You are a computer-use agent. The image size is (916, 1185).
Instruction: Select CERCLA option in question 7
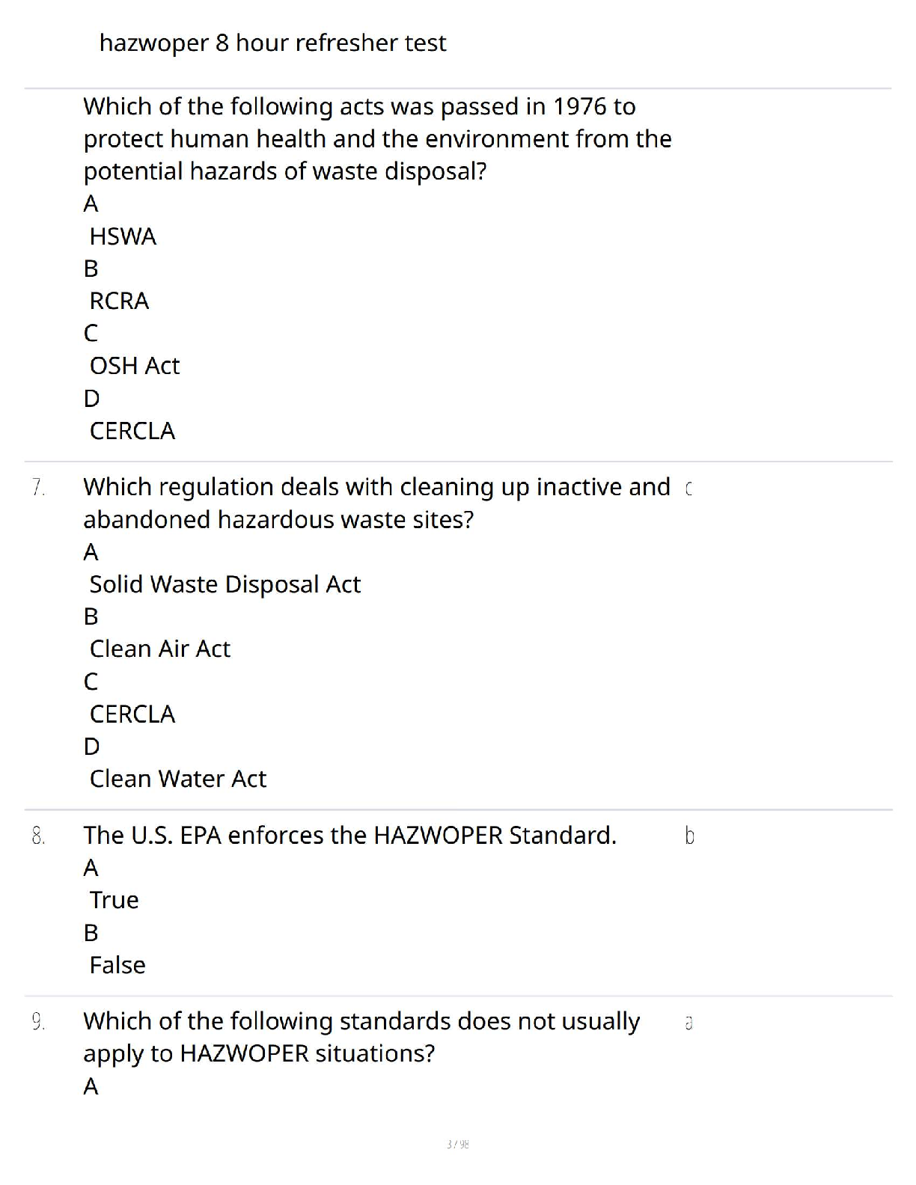click(132, 714)
